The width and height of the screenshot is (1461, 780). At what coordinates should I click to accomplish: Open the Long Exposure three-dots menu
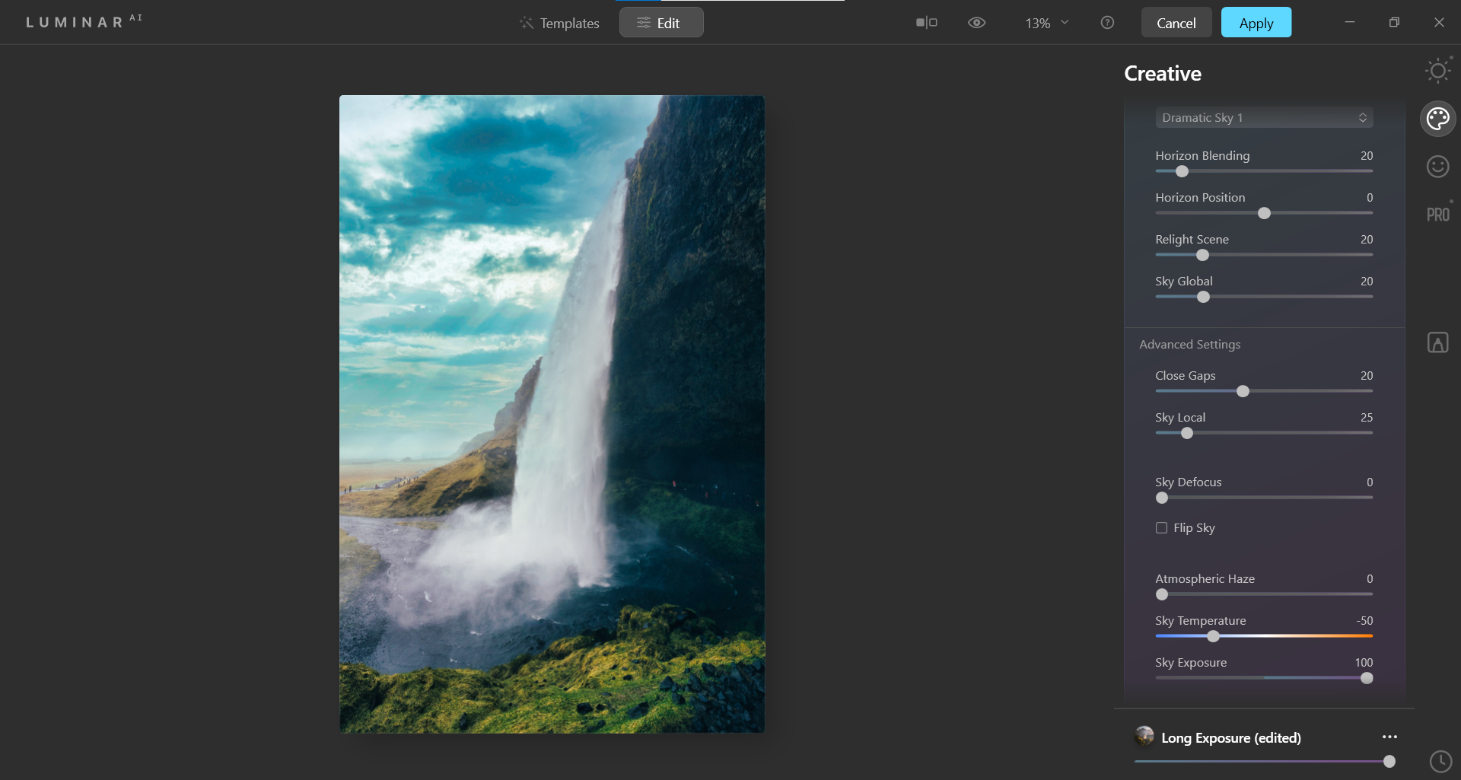pyautogui.click(x=1389, y=737)
